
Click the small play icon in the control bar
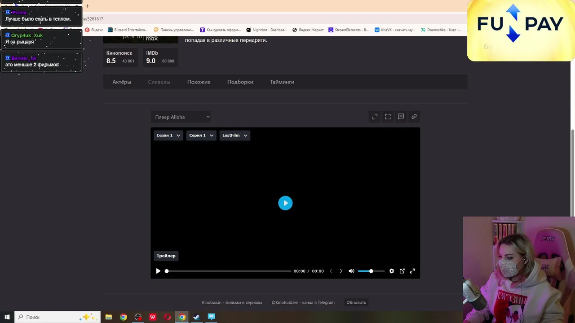tap(158, 271)
